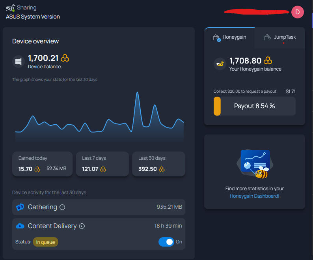
Task: Turn off the Content Delivery toggle
Action: [x=166, y=242]
